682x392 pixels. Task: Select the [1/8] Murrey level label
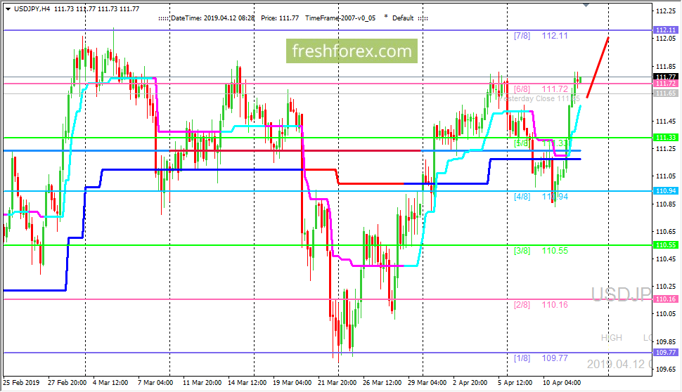pos(522,358)
